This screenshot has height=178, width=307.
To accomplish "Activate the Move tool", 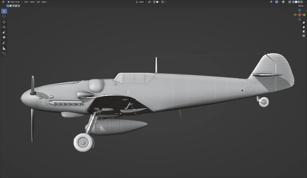I will click(4, 22).
